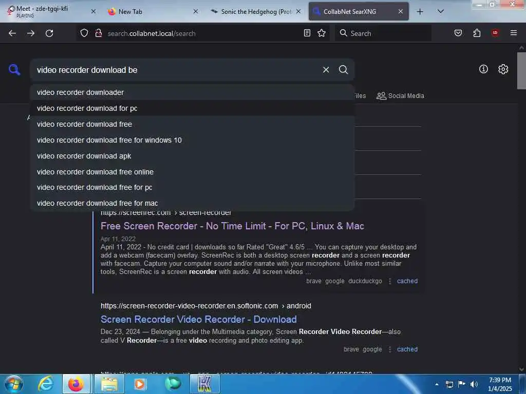Go back to the previous page

[12, 33]
